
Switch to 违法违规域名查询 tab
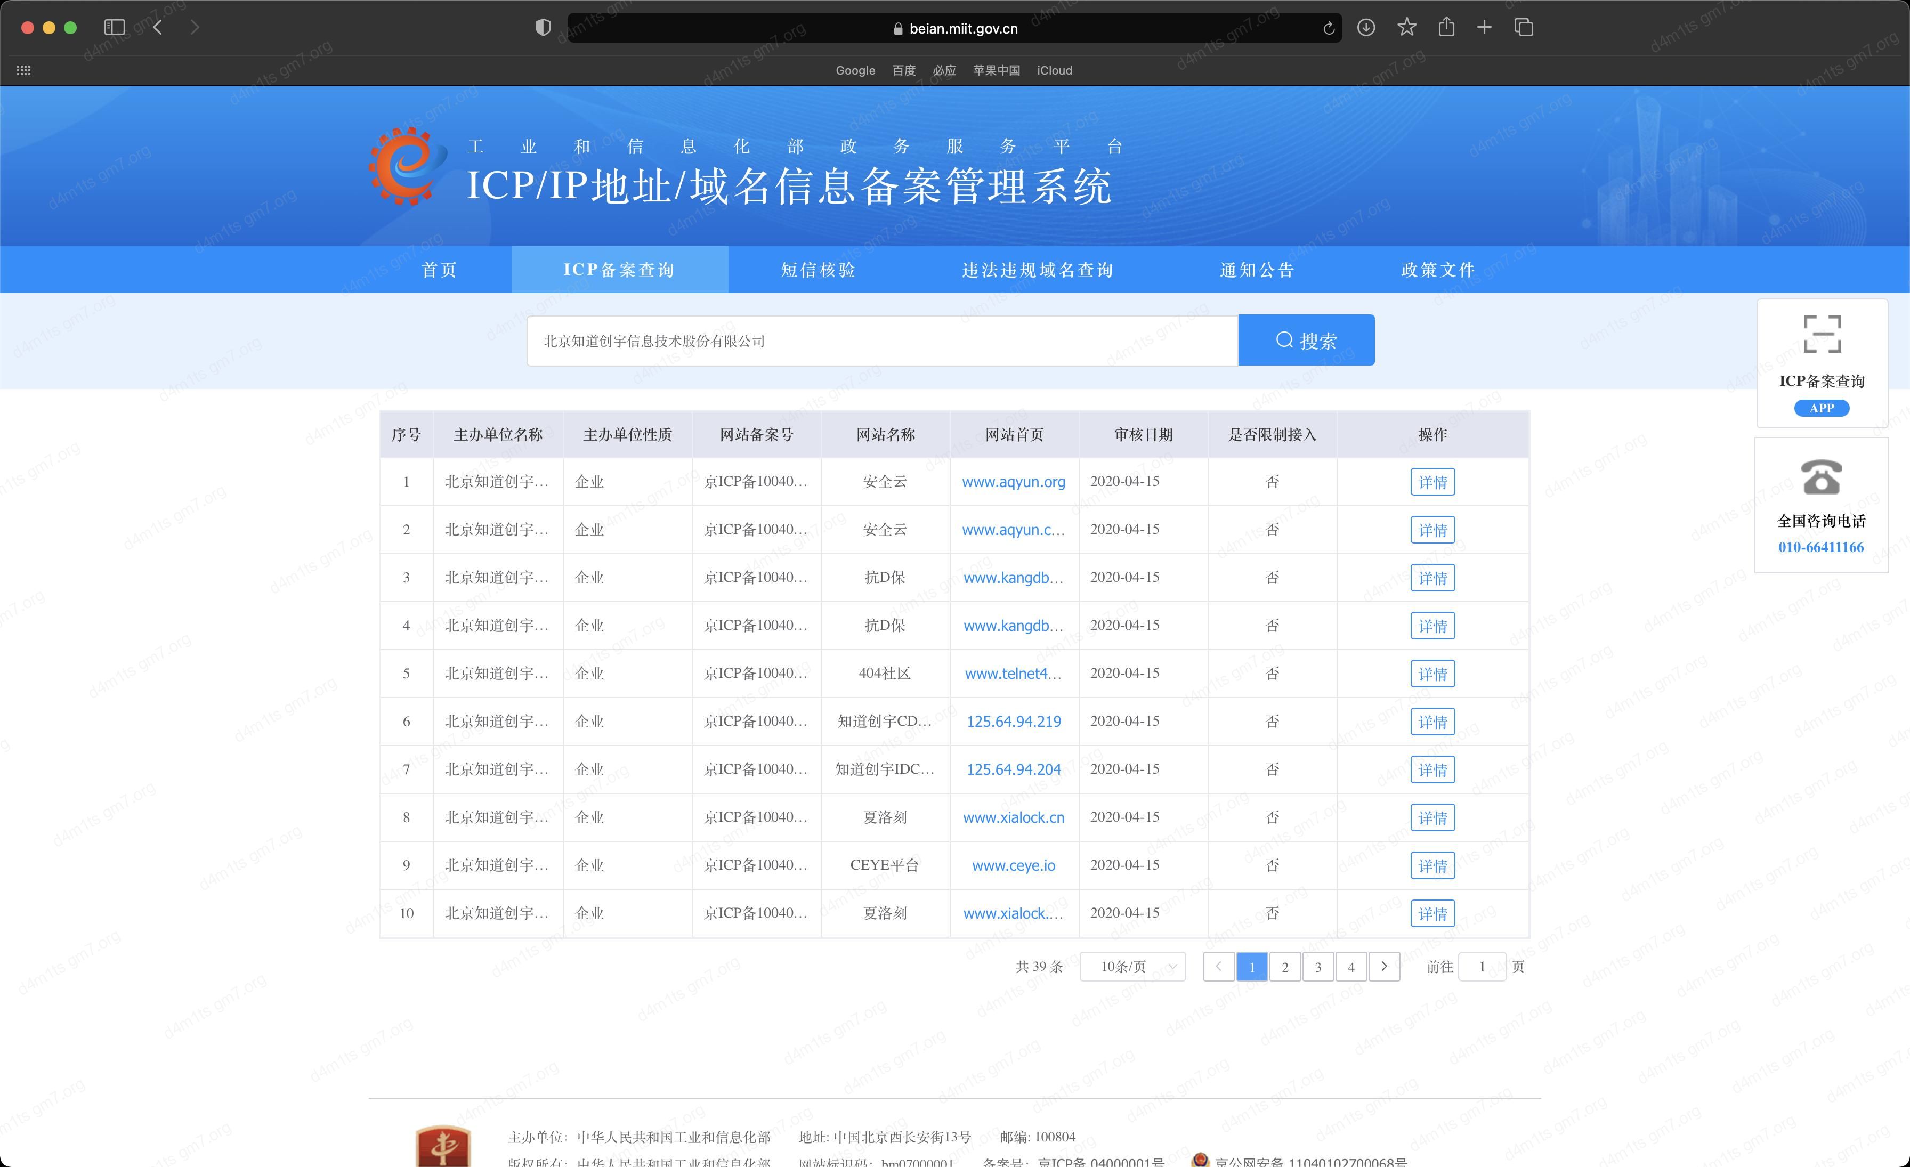point(1037,270)
